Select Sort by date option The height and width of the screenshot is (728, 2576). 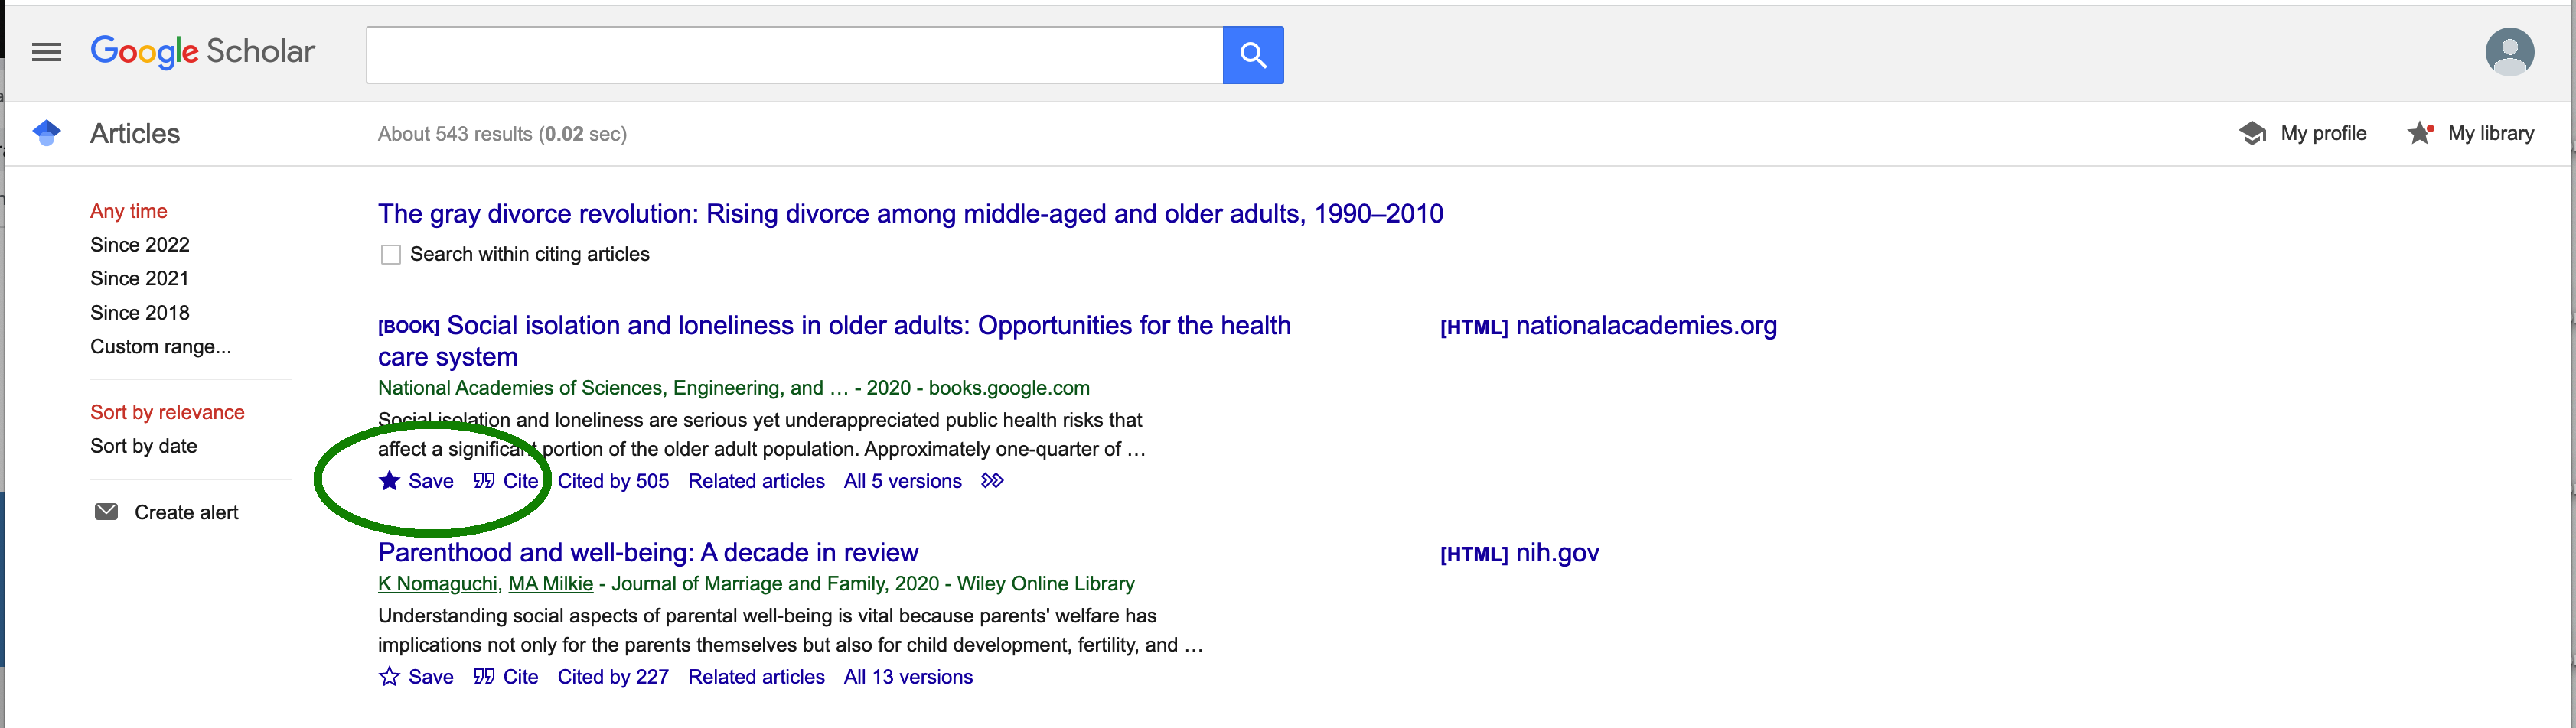(x=143, y=447)
